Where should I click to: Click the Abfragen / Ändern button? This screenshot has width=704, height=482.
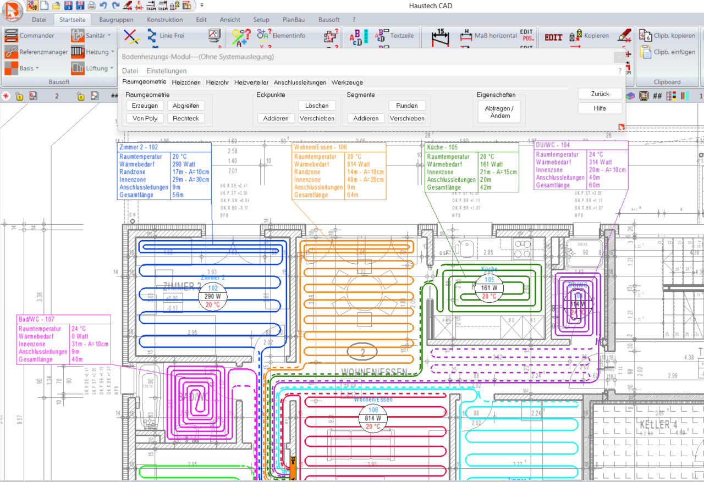[x=499, y=112]
